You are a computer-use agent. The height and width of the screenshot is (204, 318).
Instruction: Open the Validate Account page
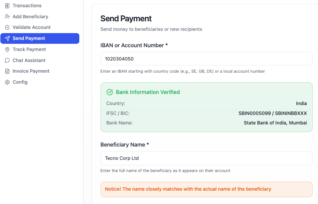tap(31, 27)
